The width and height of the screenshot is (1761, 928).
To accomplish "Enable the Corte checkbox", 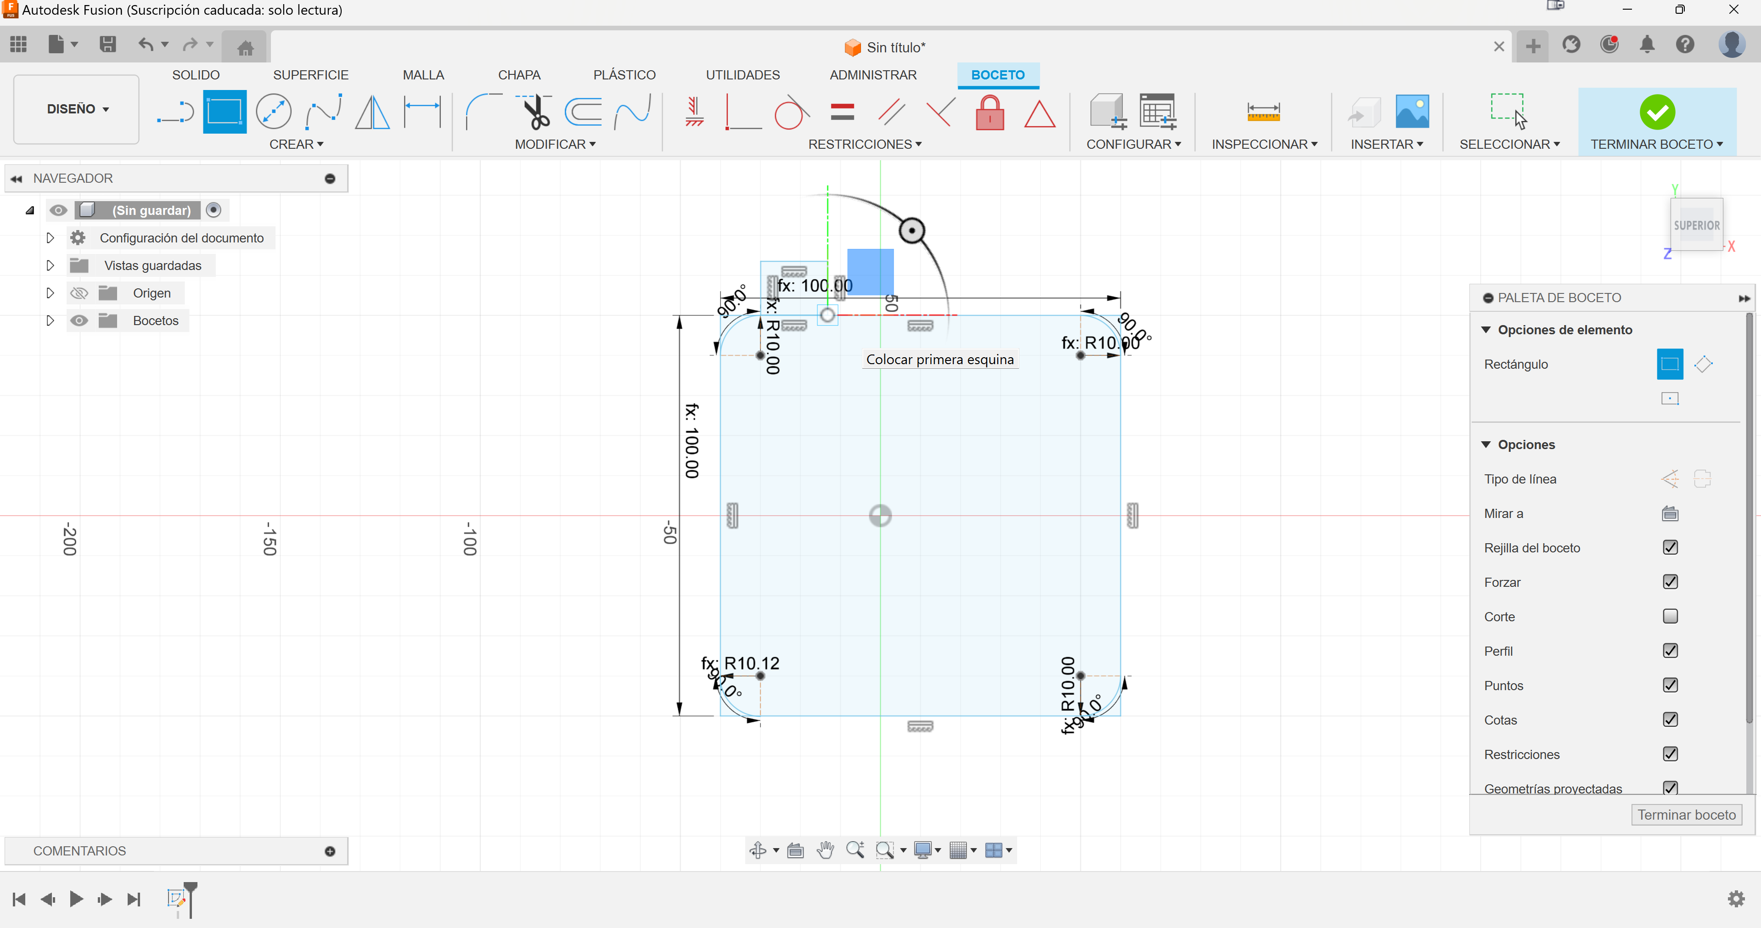I will tap(1670, 616).
